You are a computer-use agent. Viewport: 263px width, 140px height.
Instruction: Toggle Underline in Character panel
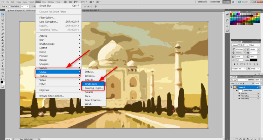pyautogui.click(x=254, y=64)
